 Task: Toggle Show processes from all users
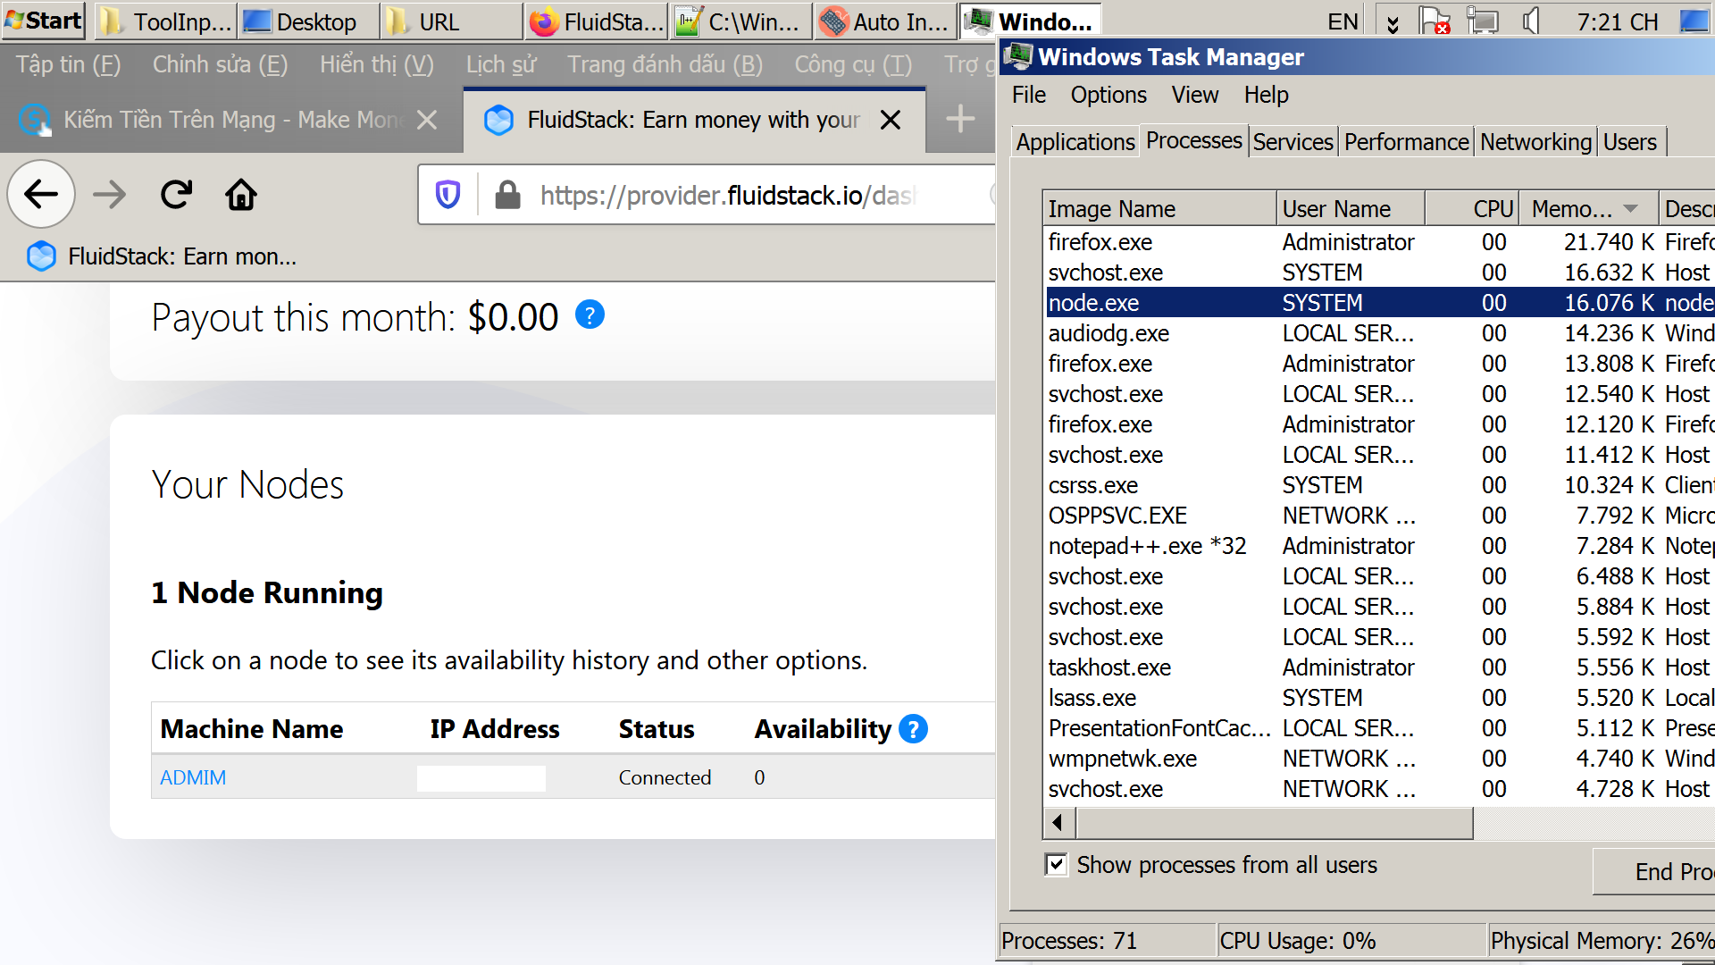[x=1056, y=864]
